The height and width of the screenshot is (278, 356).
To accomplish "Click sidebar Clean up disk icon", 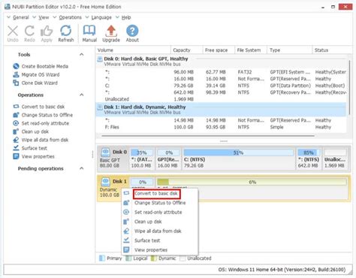I will 16,131.
